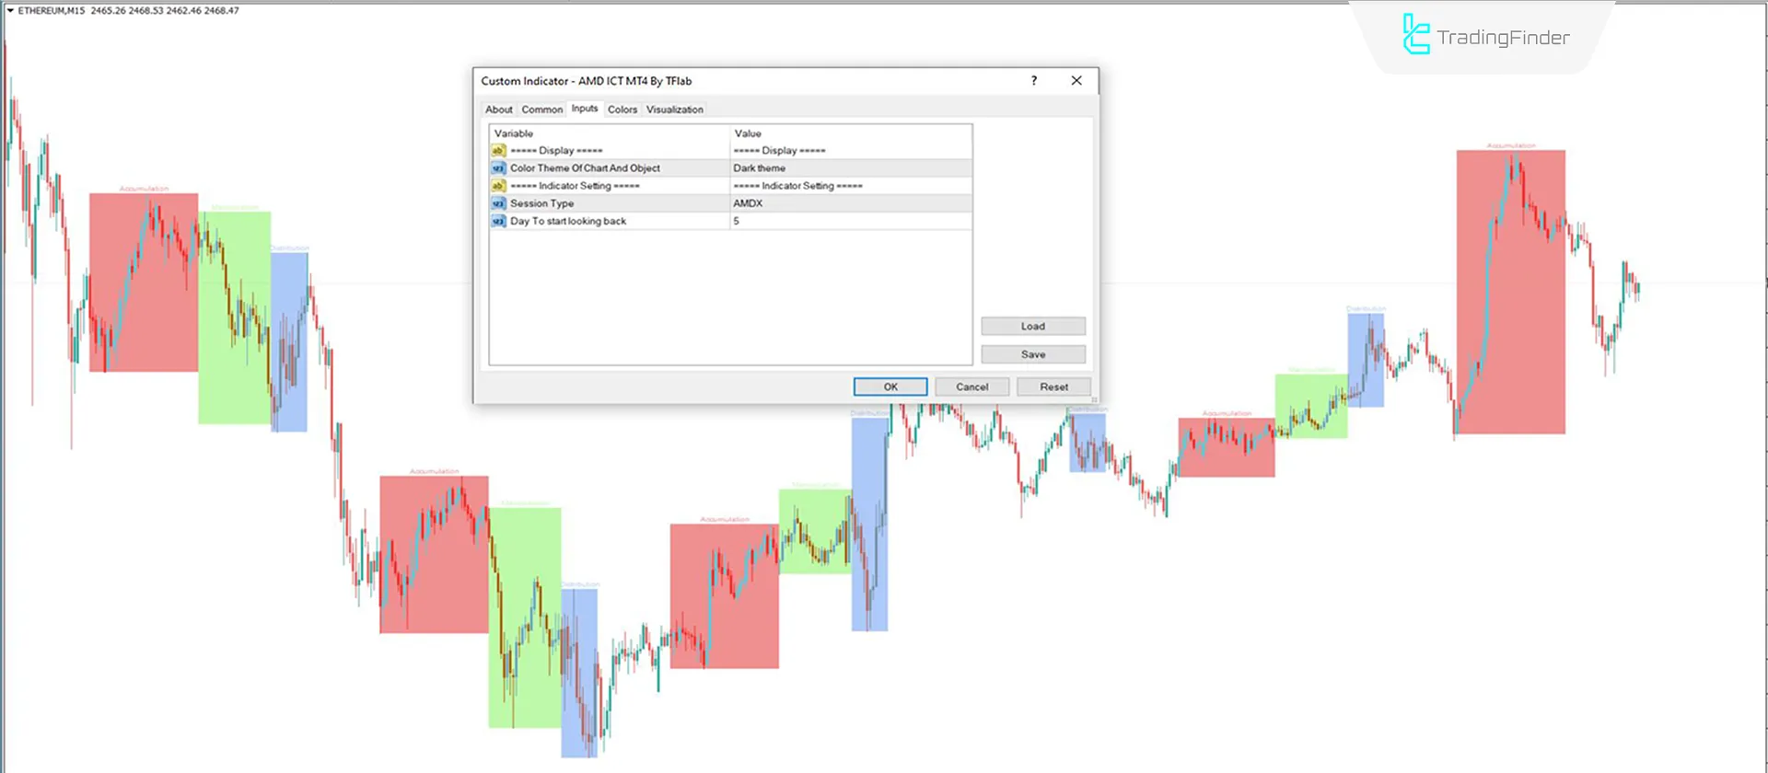Open the Colors tab
This screenshot has height=773, width=1768.
point(622,110)
